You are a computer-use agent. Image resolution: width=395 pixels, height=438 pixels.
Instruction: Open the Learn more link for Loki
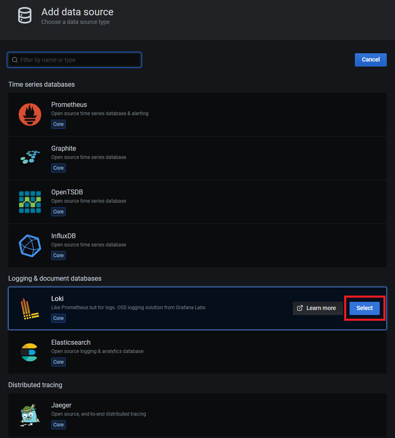pyautogui.click(x=317, y=308)
